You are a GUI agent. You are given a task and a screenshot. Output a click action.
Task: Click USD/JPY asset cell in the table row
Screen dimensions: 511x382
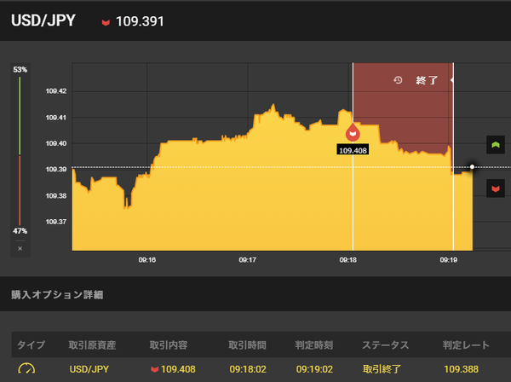click(89, 369)
